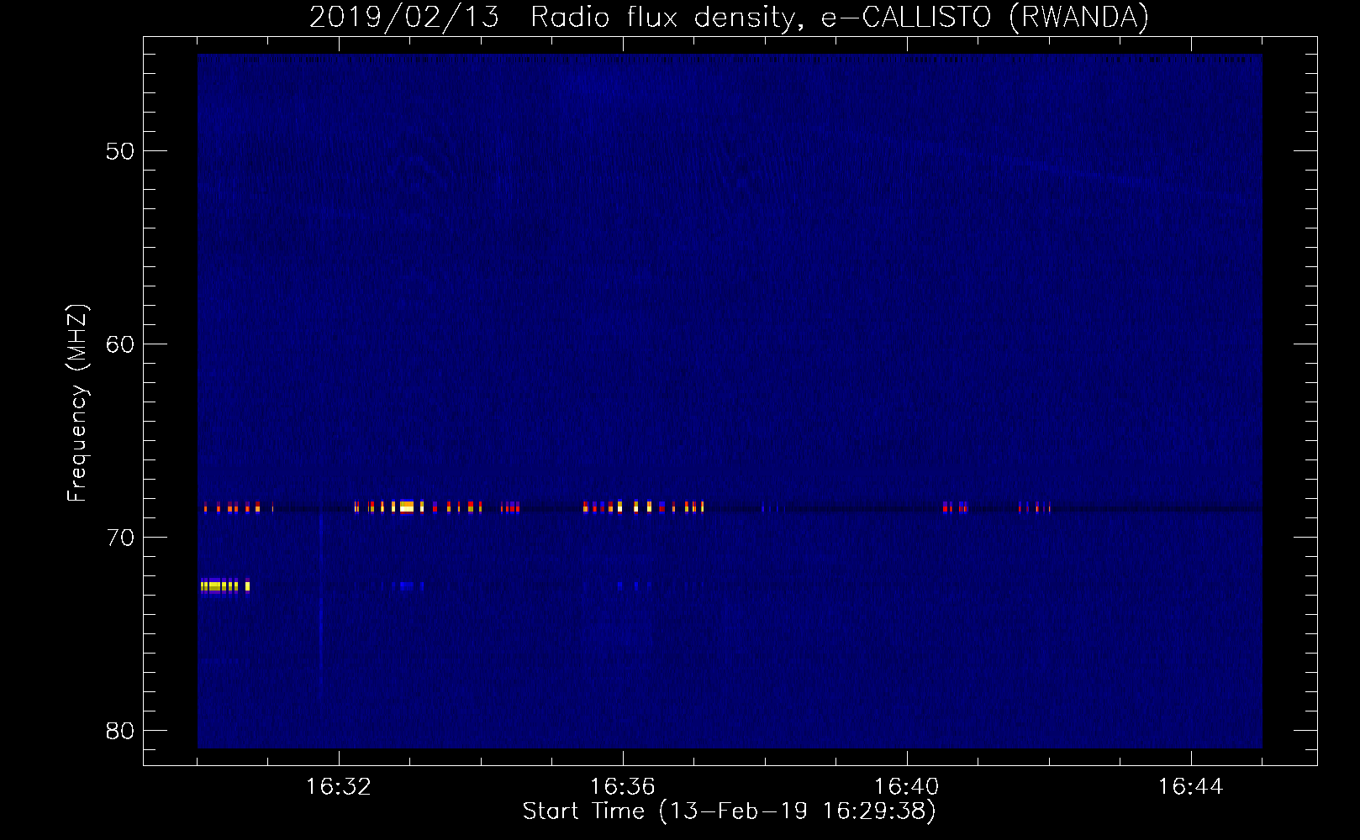Screen dimensions: 1360x840
Task: Select the 60 frequency tick label
Action: coord(120,344)
